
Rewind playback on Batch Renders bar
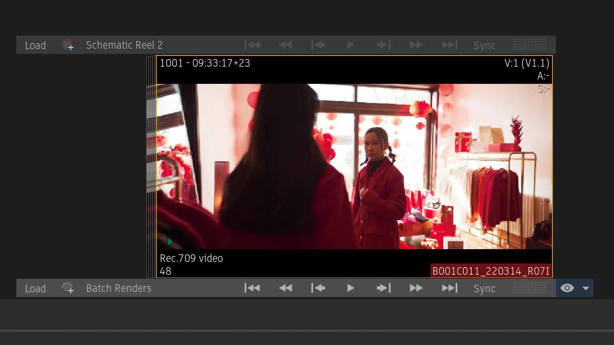285,288
